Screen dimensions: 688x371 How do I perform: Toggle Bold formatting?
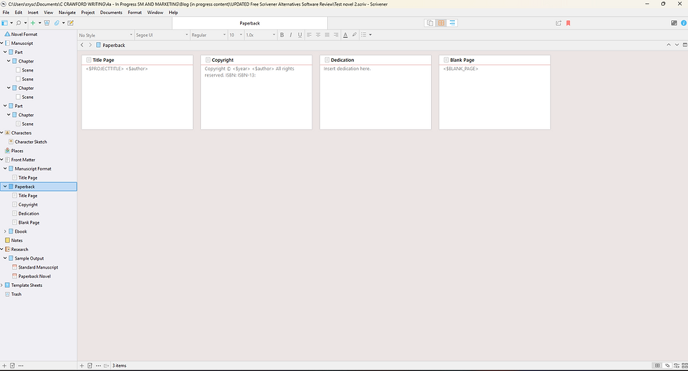click(282, 34)
